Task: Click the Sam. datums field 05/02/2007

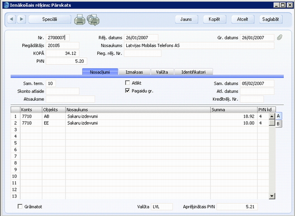Action: point(257,83)
